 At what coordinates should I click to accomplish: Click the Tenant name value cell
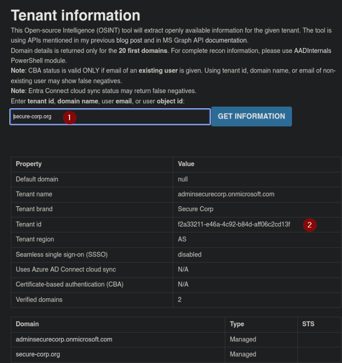pyautogui.click(x=226, y=194)
